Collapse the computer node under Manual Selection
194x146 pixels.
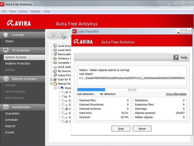(55, 88)
